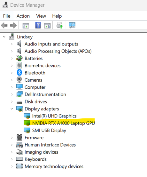The image size is (147, 177).
Task: Open the View menu
Action: 41,16
